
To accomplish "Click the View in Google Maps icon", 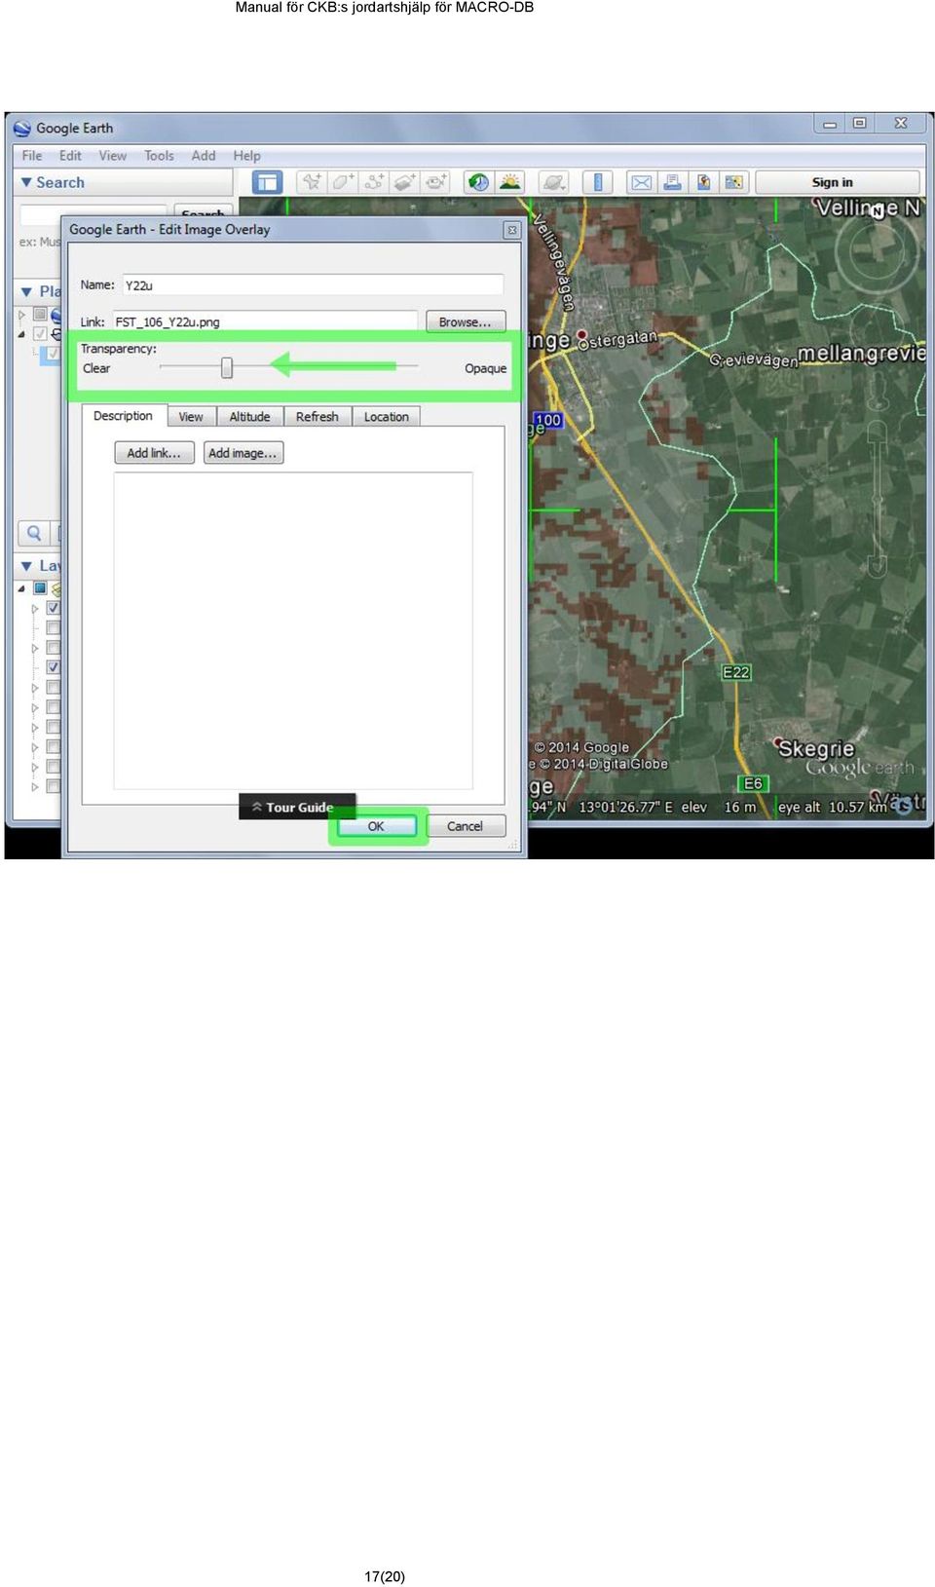I will [703, 182].
